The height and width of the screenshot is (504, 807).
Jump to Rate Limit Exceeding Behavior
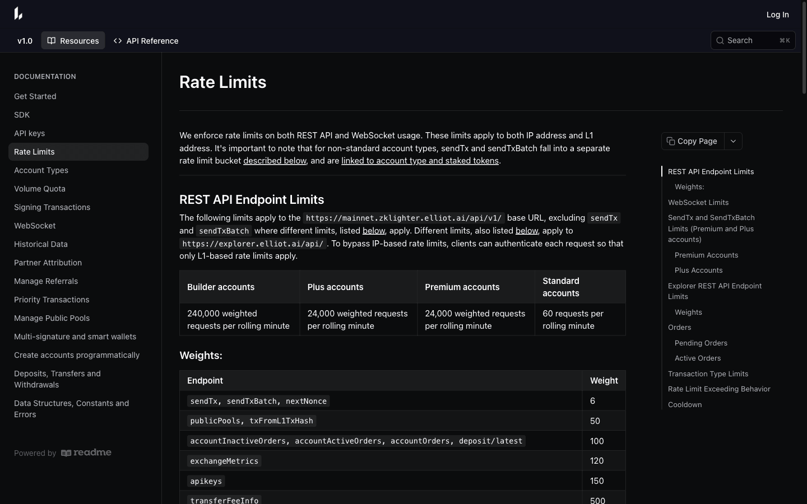click(x=719, y=389)
